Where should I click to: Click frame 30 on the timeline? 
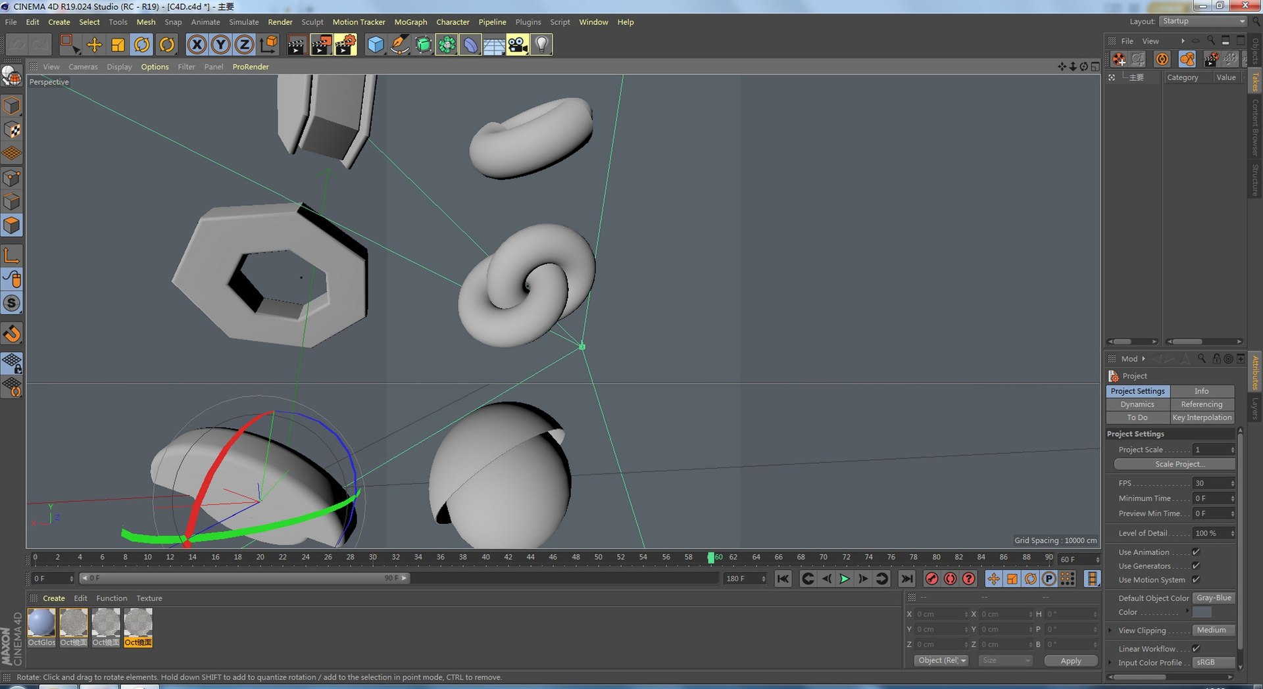click(x=372, y=558)
